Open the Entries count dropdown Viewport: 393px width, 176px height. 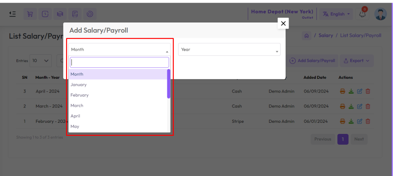41,61
